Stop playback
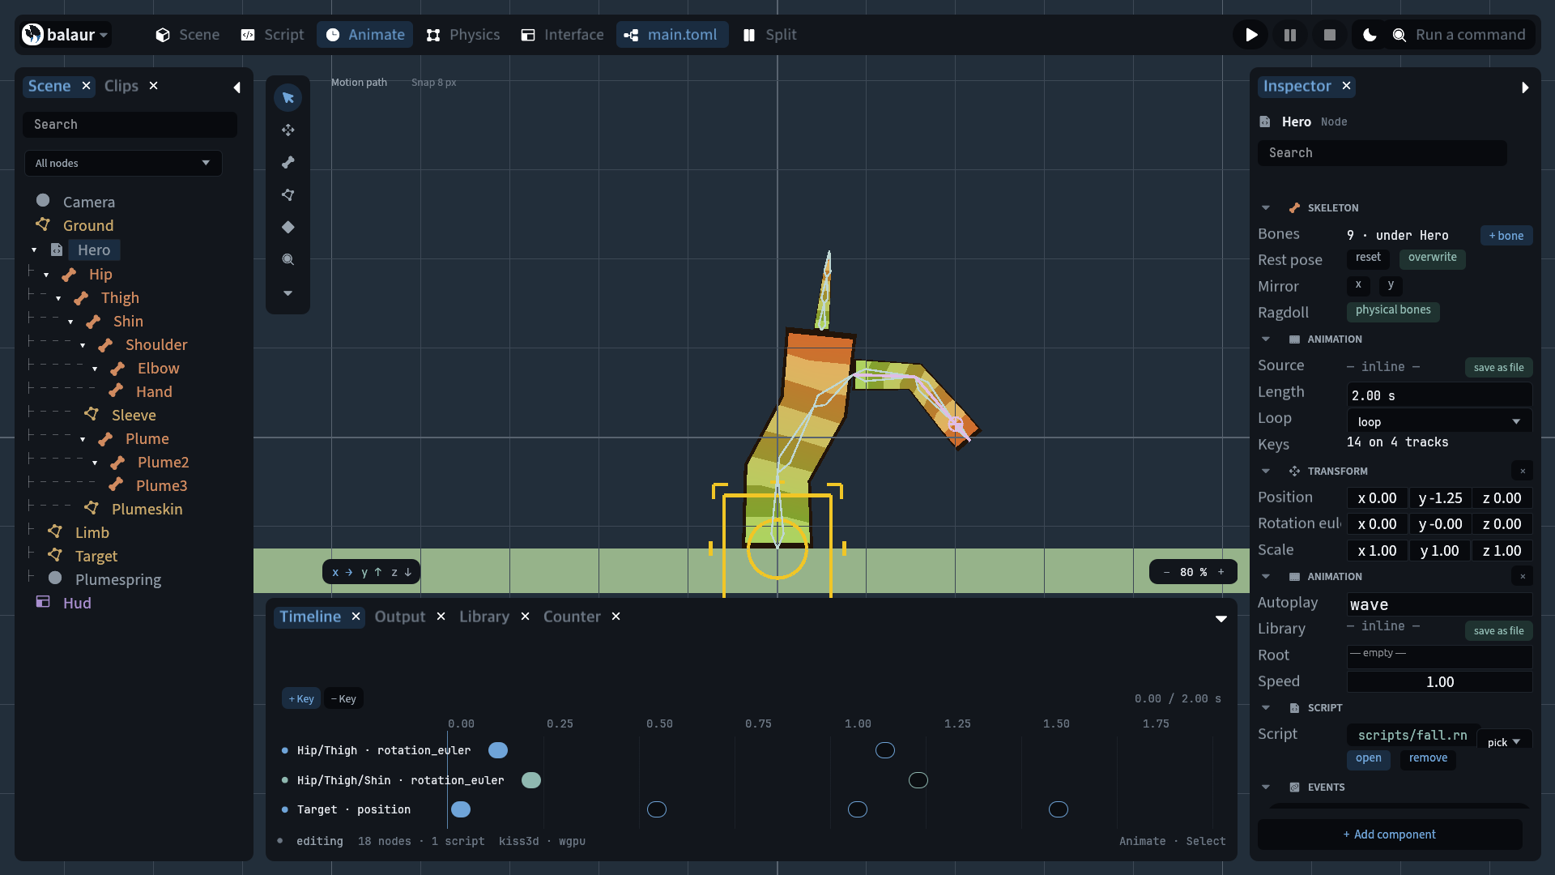Viewport: 1555px width, 875px height. 1329,35
